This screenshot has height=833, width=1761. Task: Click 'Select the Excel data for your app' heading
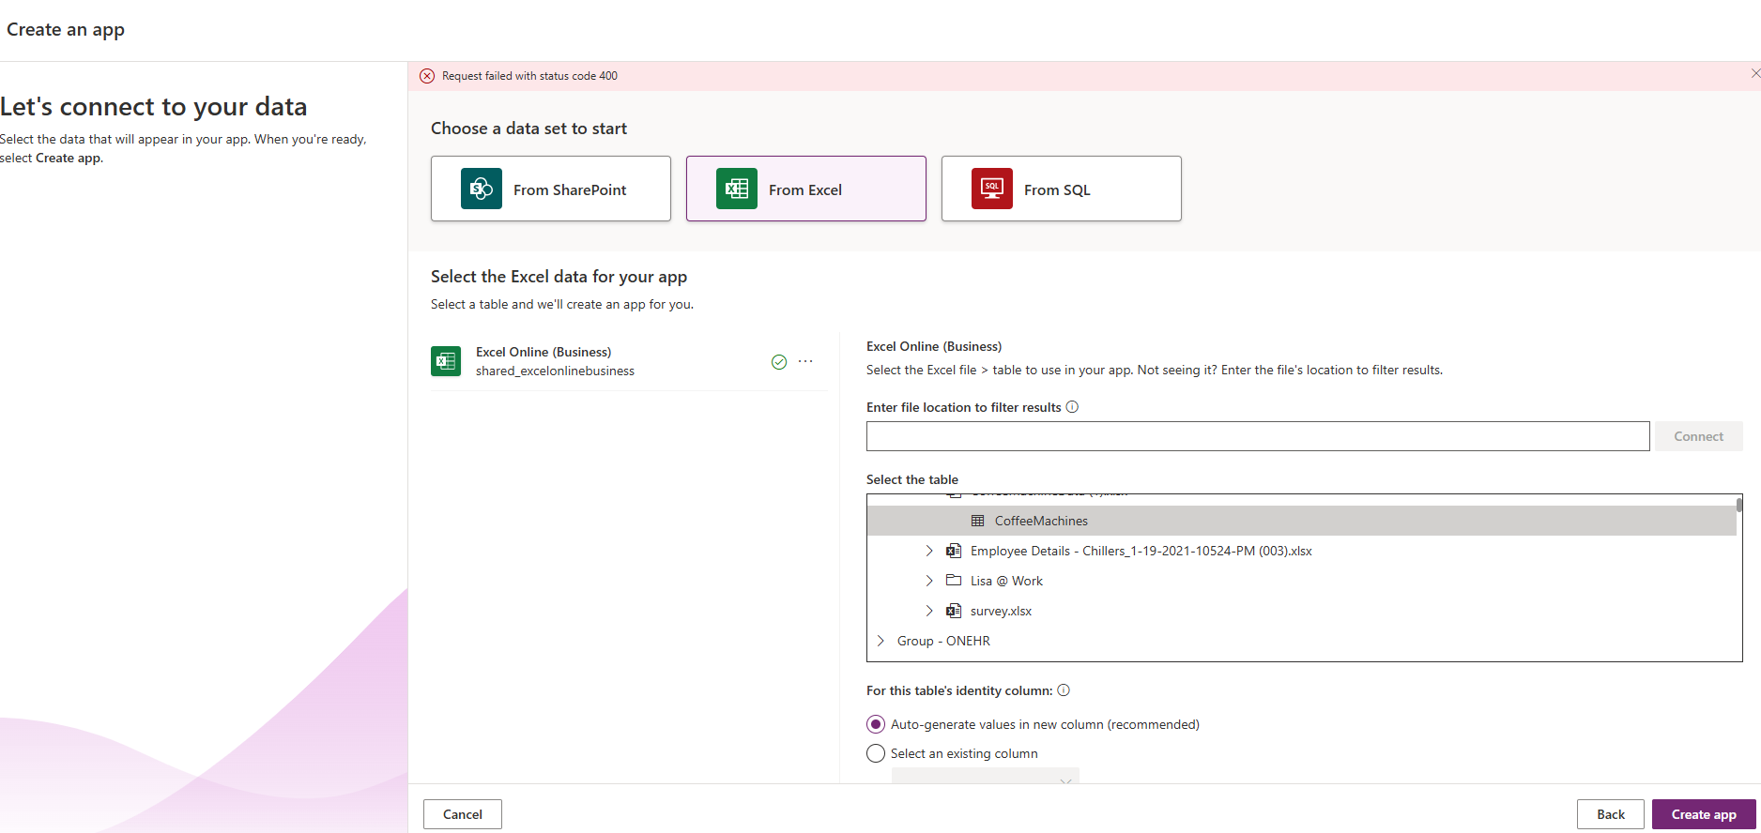[559, 277]
